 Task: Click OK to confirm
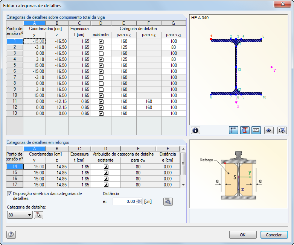point(243,235)
